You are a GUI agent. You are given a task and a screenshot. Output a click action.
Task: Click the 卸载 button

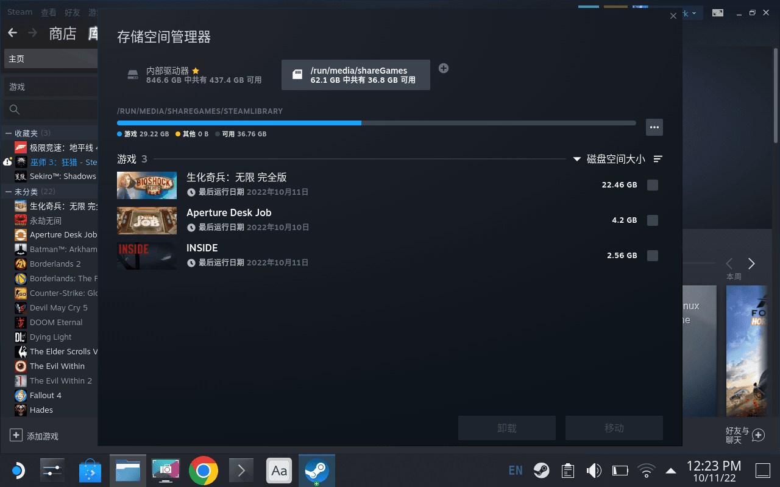(507, 428)
